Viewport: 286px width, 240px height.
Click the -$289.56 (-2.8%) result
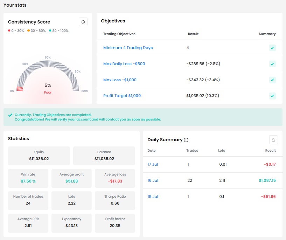(x=203, y=64)
